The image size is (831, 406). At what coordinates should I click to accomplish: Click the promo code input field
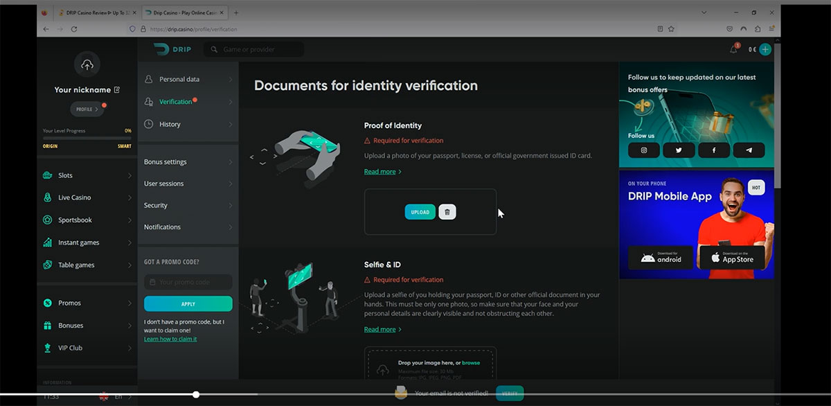pyautogui.click(x=188, y=282)
